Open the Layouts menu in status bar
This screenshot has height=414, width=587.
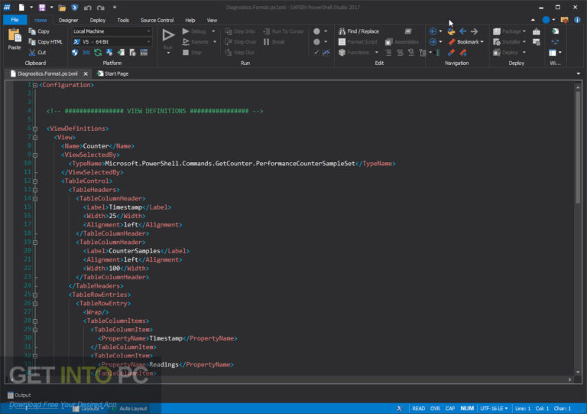click(88, 409)
